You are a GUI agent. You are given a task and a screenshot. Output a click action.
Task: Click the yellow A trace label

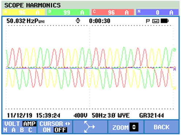pos(175,88)
